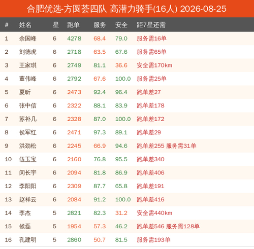Click order count 2471
The image size is (254, 249).
click(74, 132)
